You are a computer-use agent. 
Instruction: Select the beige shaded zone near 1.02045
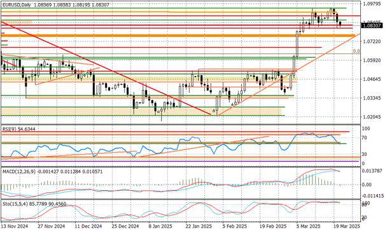pos(141,111)
